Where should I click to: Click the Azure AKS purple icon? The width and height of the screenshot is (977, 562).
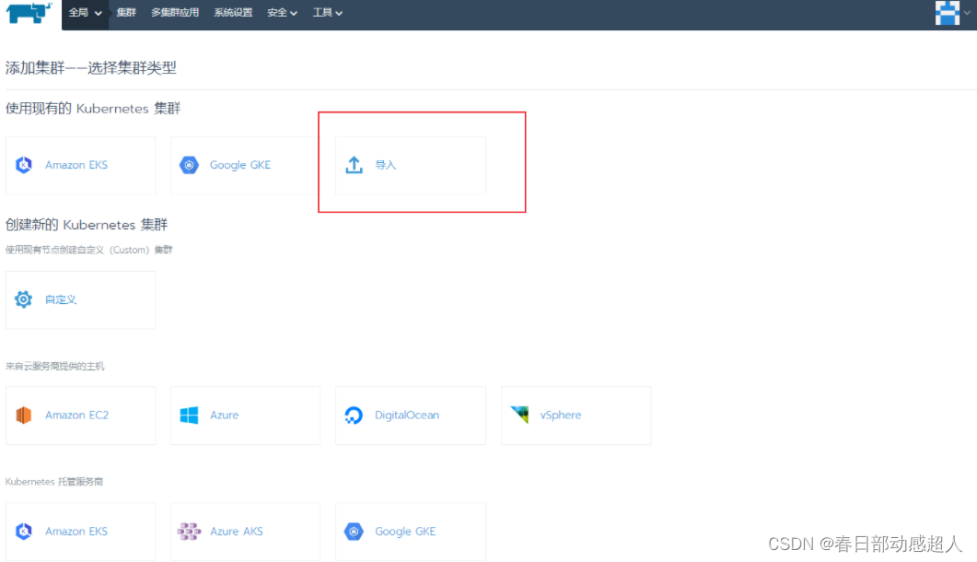189,532
